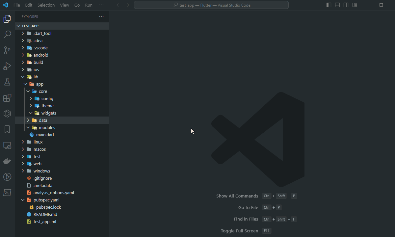Collapse the lib folder chevron
Screen dimensions: 395x237
click(23, 77)
